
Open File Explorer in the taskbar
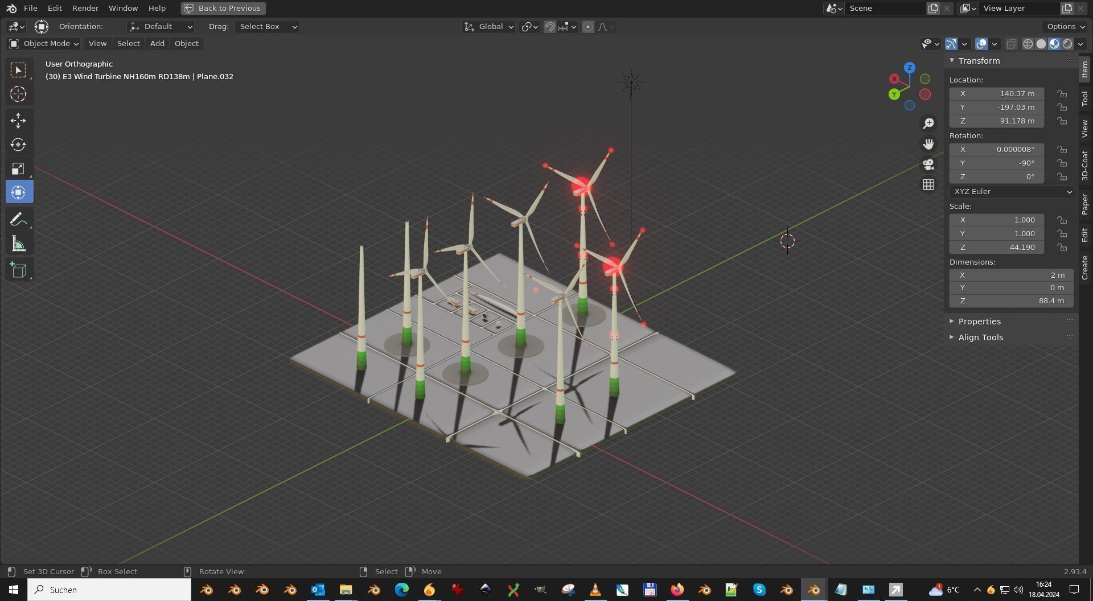[346, 590]
